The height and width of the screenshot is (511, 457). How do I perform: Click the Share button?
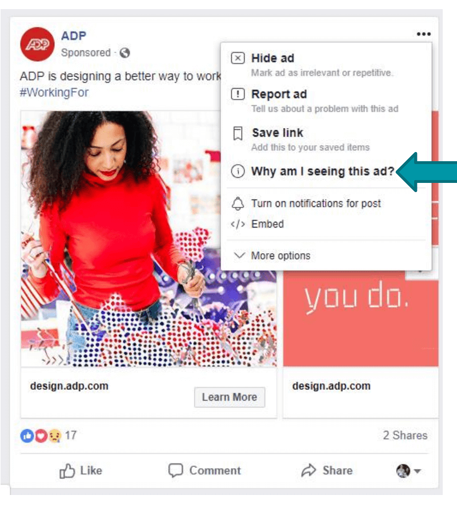[327, 470]
